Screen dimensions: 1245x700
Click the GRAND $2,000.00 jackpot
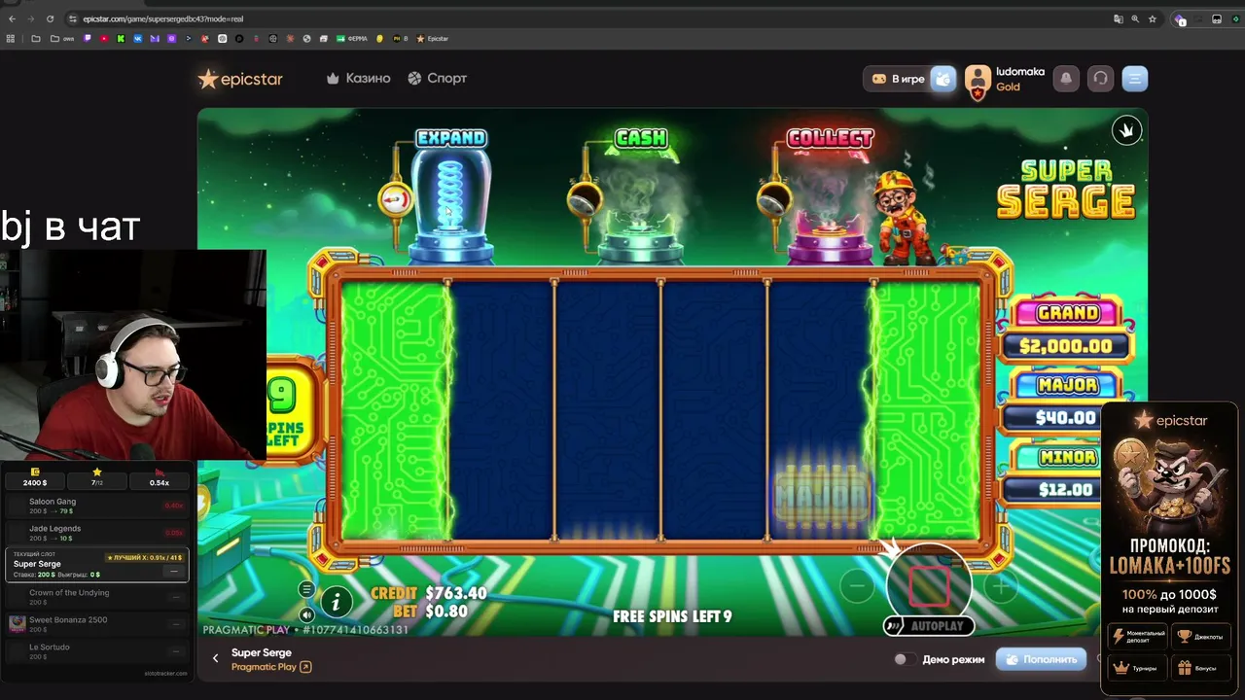point(1066,331)
